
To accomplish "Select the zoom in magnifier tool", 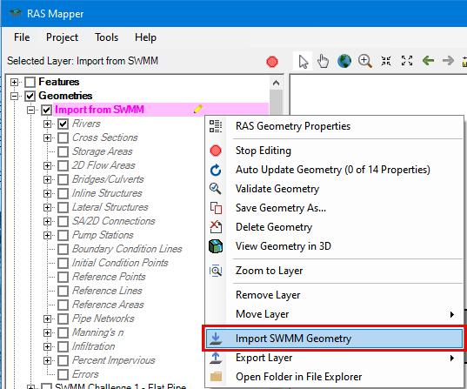I will pos(365,61).
